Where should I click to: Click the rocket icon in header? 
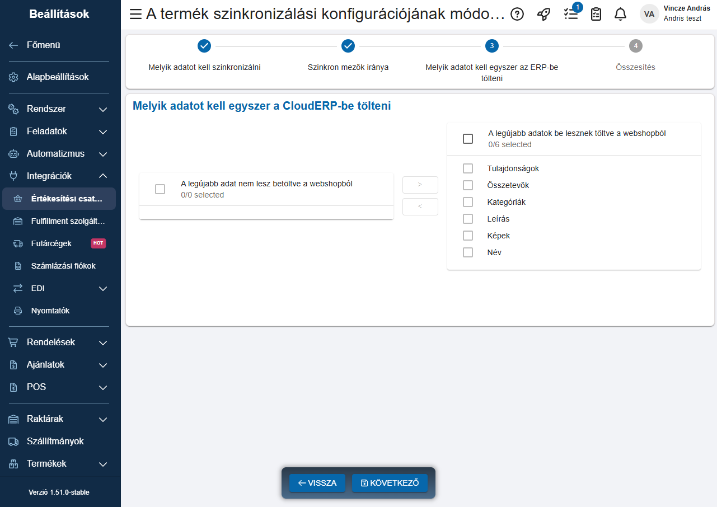pos(543,15)
